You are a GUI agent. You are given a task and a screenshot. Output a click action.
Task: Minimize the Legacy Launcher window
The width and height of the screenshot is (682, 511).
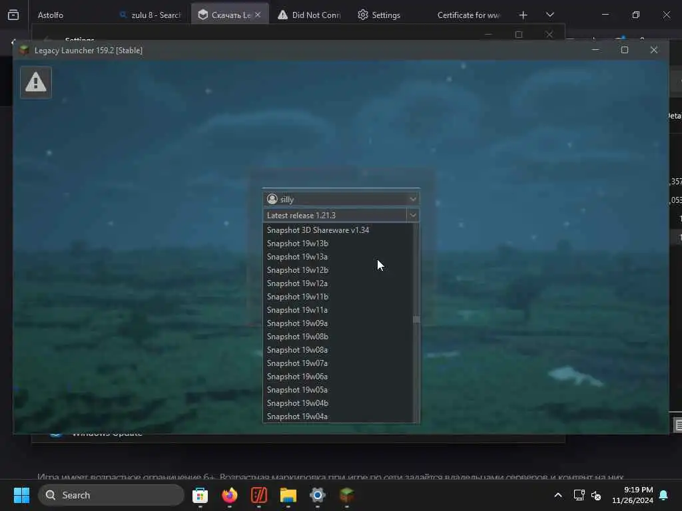click(595, 50)
